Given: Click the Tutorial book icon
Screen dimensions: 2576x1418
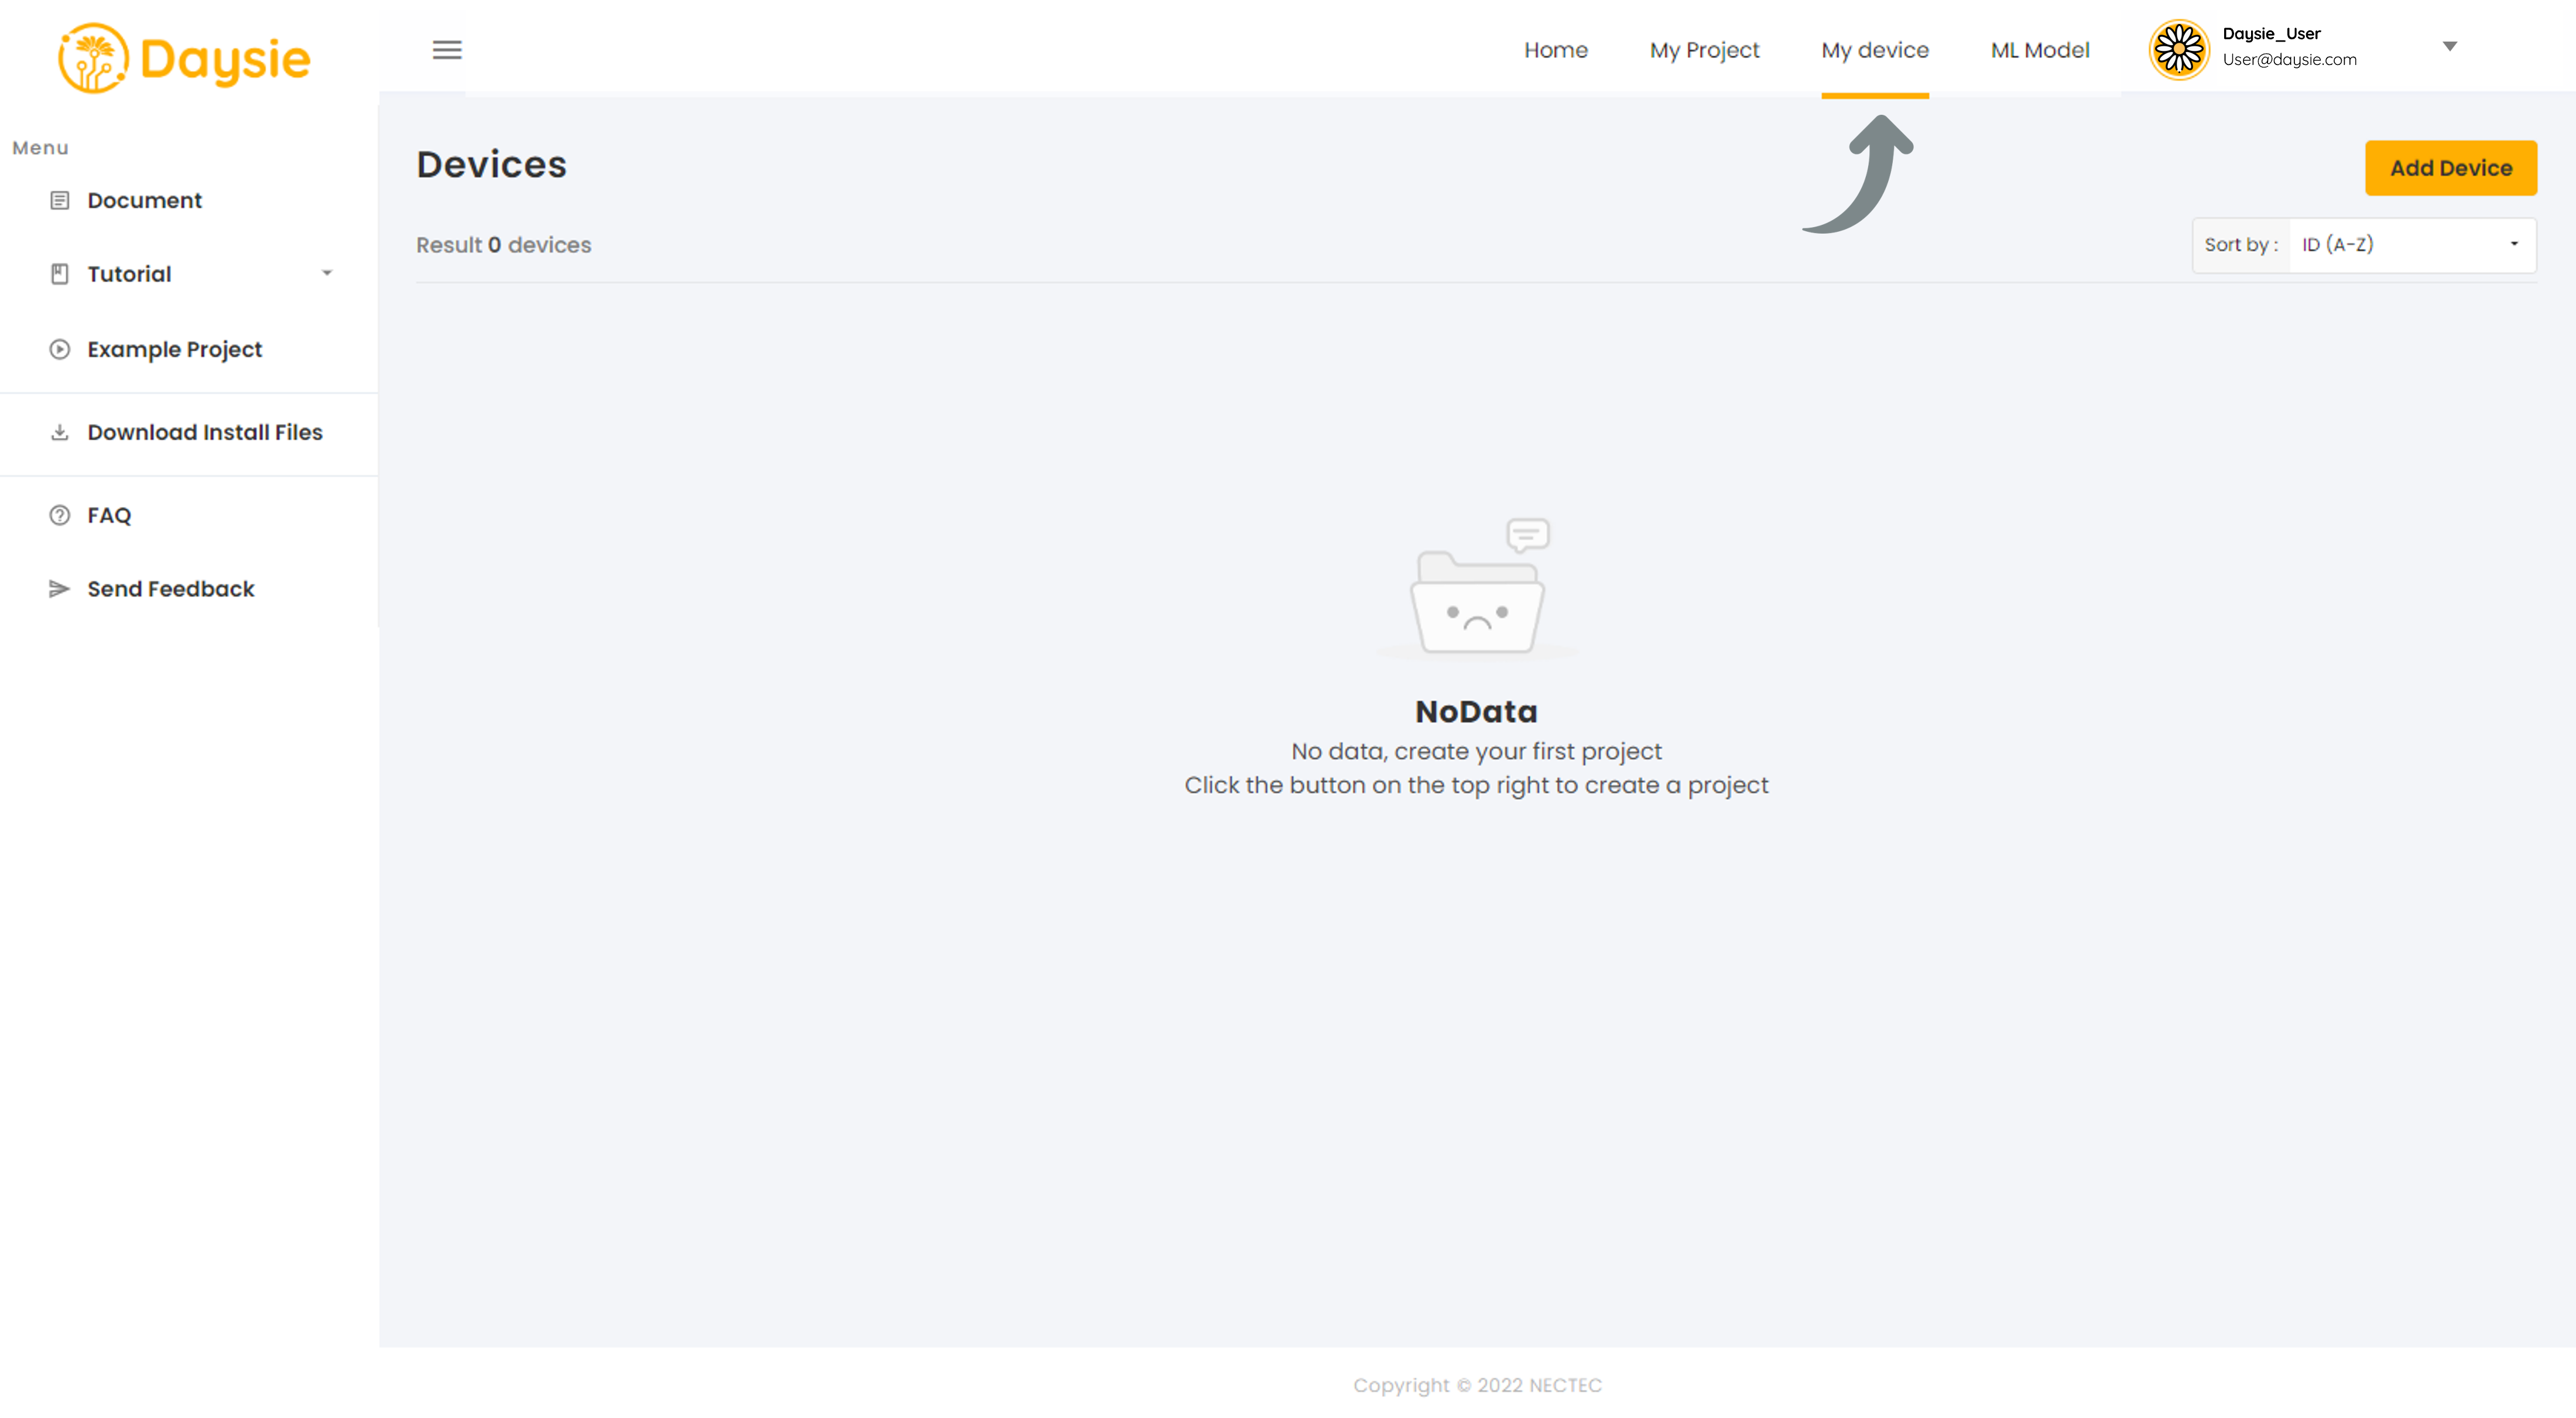Looking at the screenshot, I should tap(60, 274).
